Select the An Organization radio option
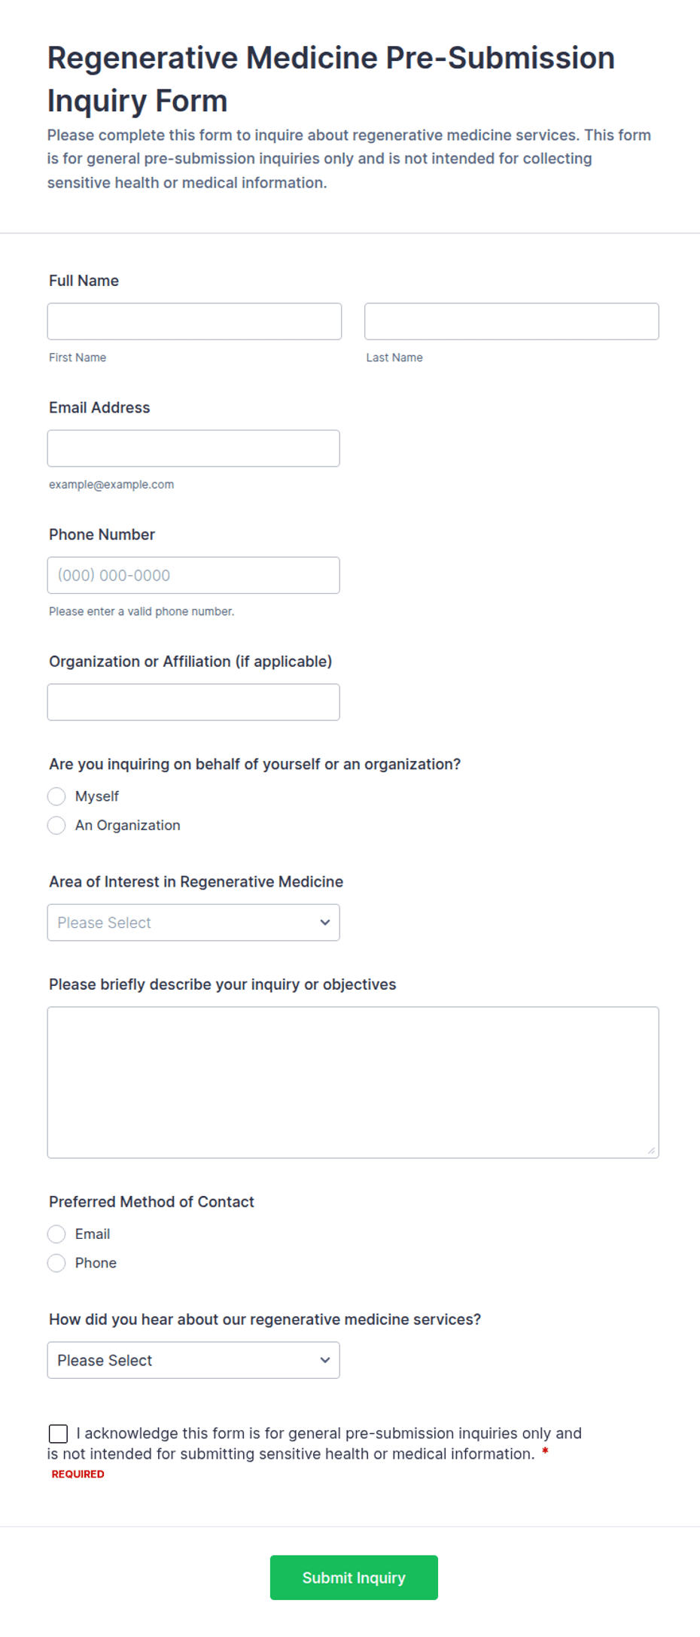 [x=56, y=826]
